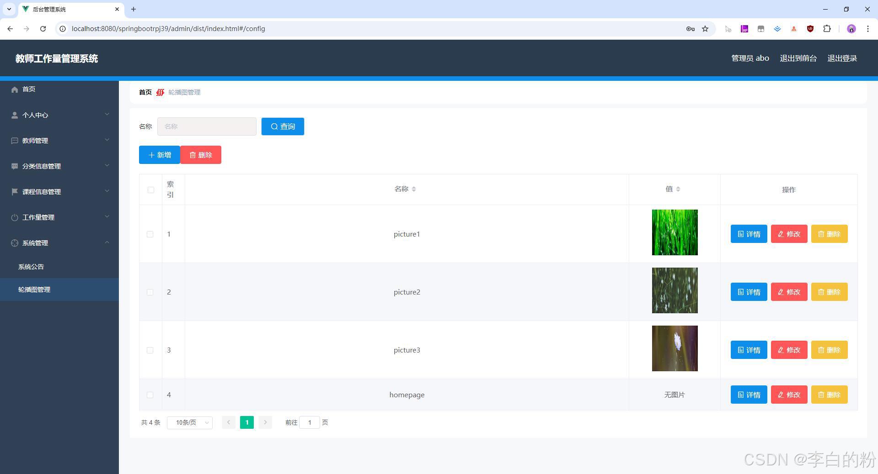878x474 pixels.
Task: Toggle the select-all checkbox in table header
Action: 151,190
